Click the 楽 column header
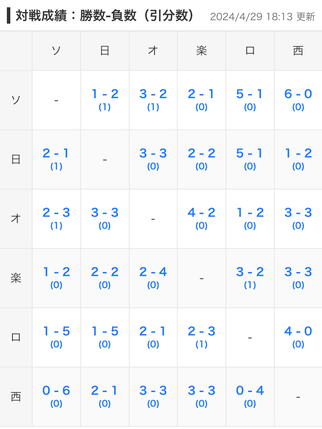 201,51
